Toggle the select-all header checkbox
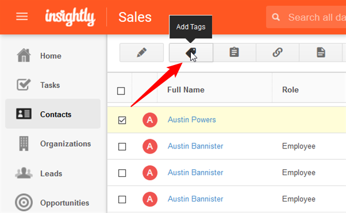This screenshot has height=213, width=346. click(121, 91)
